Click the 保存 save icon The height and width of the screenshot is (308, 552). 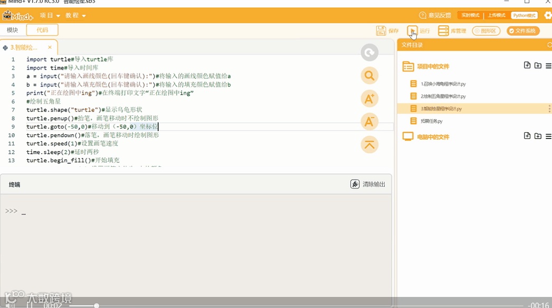tap(381, 31)
